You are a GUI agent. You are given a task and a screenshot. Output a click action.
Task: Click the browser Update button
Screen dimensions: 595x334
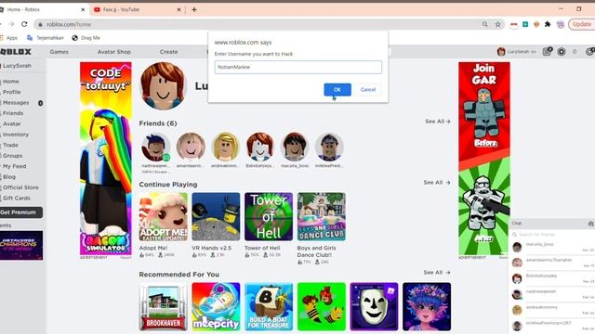581,24
